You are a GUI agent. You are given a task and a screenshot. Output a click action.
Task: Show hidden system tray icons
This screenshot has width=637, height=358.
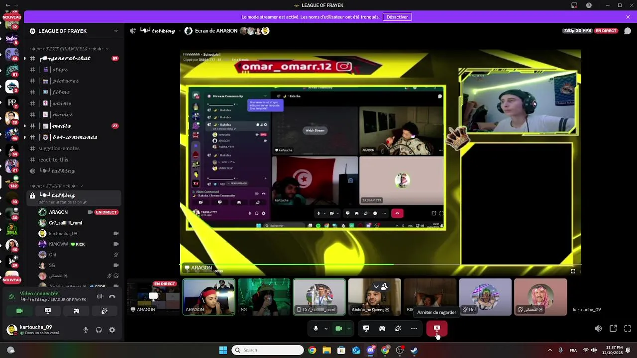pyautogui.click(x=550, y=350)
